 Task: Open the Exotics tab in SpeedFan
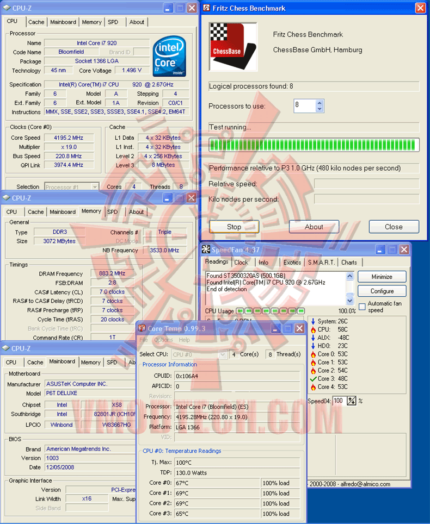(x=292, y=263)
